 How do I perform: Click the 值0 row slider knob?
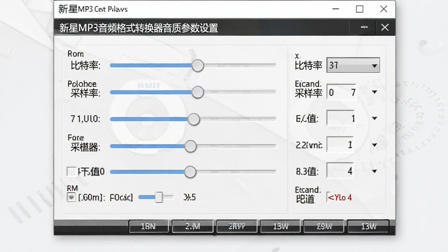point(190,171)
